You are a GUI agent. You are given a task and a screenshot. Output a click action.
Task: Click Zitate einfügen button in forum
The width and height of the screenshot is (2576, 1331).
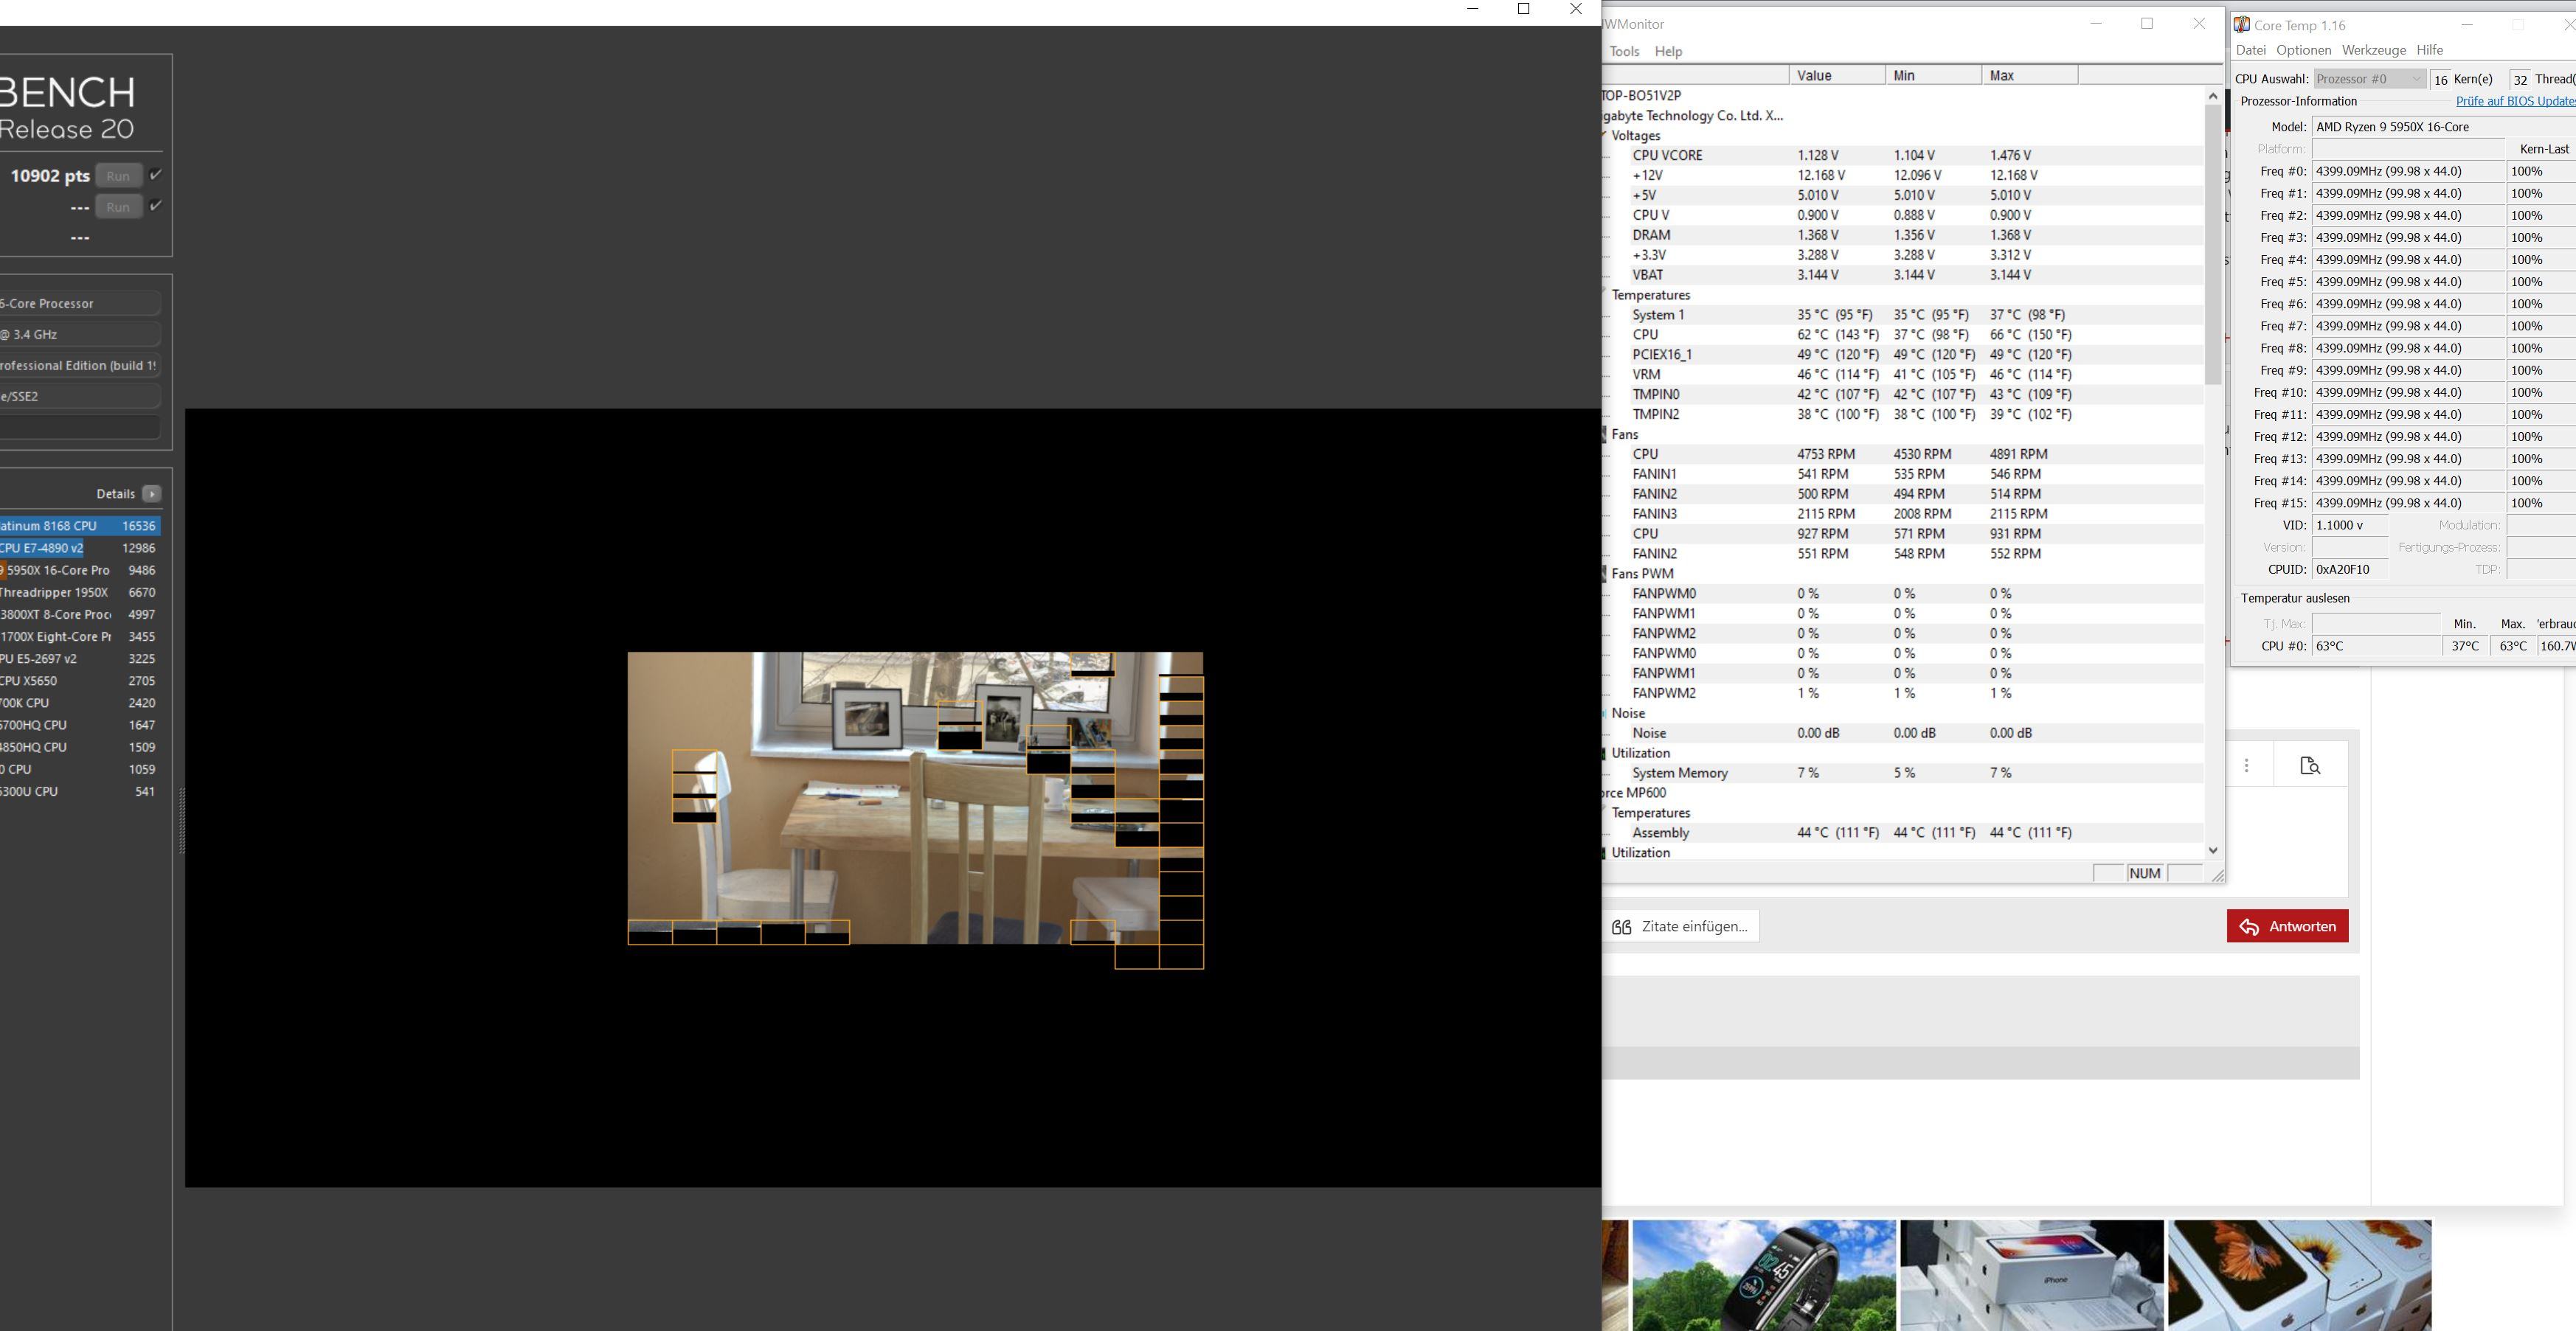coord(1680,926)
